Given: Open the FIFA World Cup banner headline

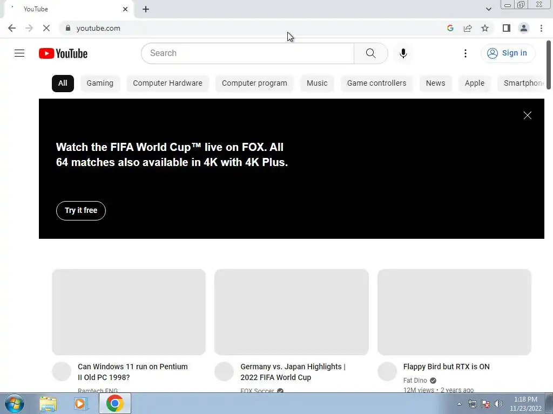Looking at the screenshot, I should (x=172, y=155).
